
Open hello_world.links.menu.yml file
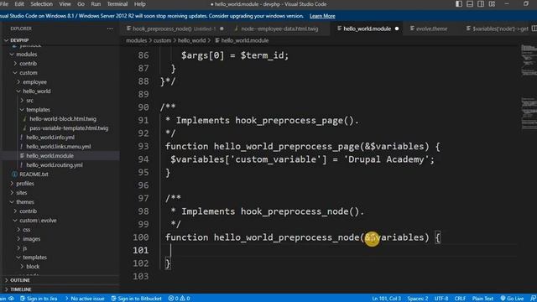[60, 147]
